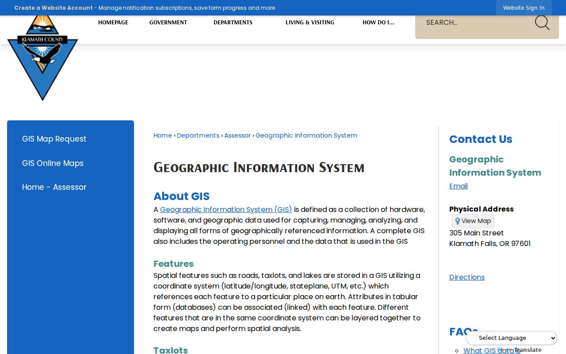Click the View Map button

[x=473, y=221]
